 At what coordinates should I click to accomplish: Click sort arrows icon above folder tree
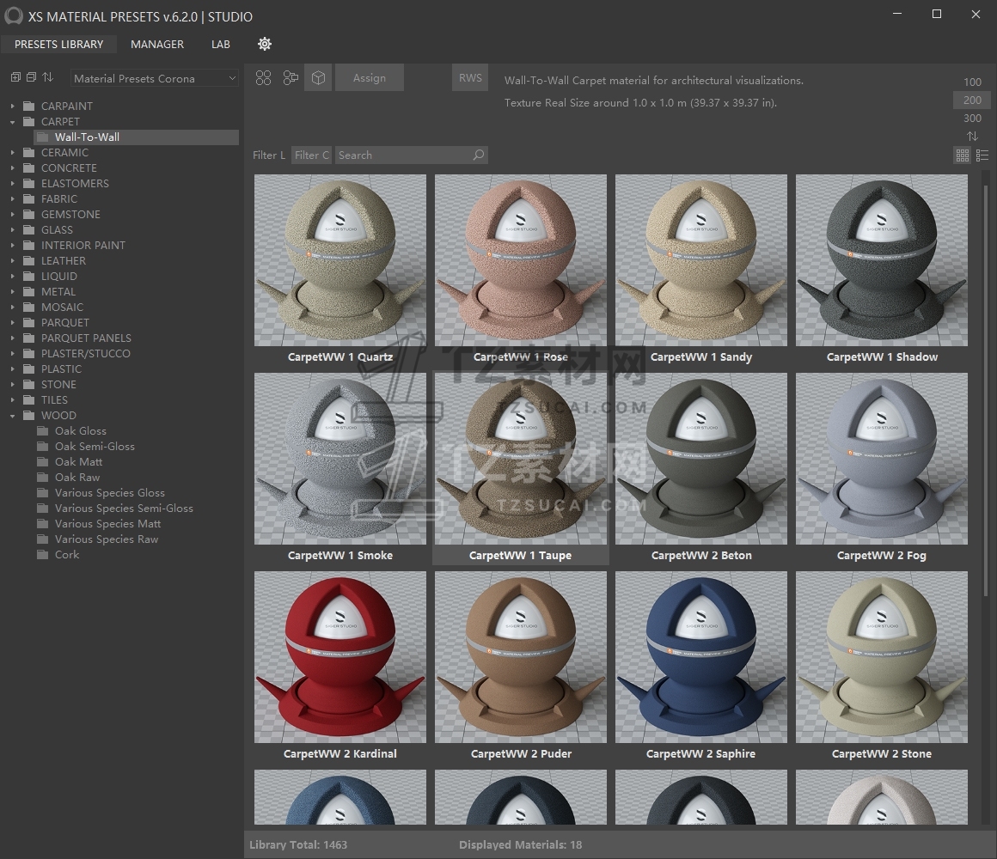[48, 77]
